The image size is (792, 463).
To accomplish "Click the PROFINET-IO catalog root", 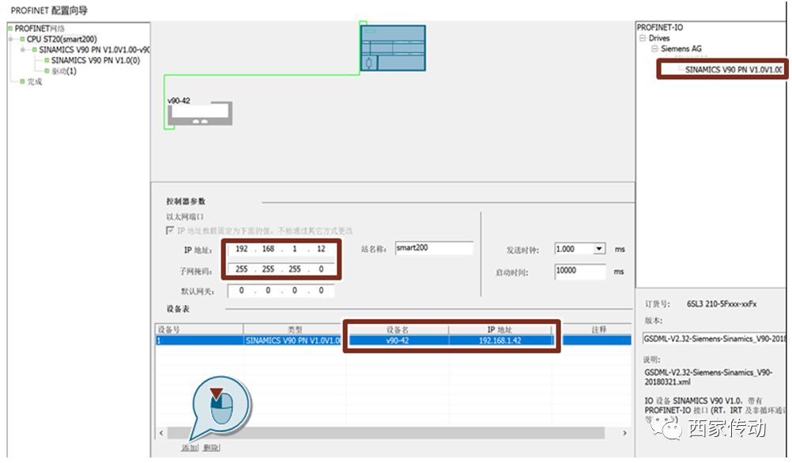I will click(x=660, y=28).
